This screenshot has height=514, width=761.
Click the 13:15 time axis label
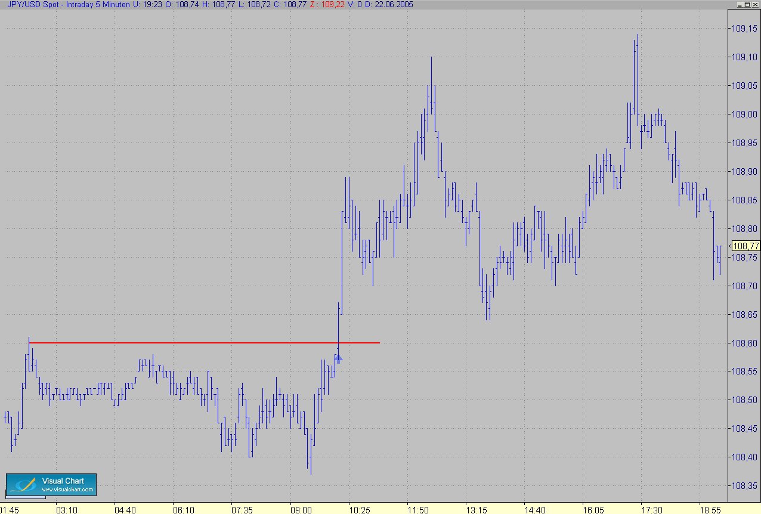[476, 510]
